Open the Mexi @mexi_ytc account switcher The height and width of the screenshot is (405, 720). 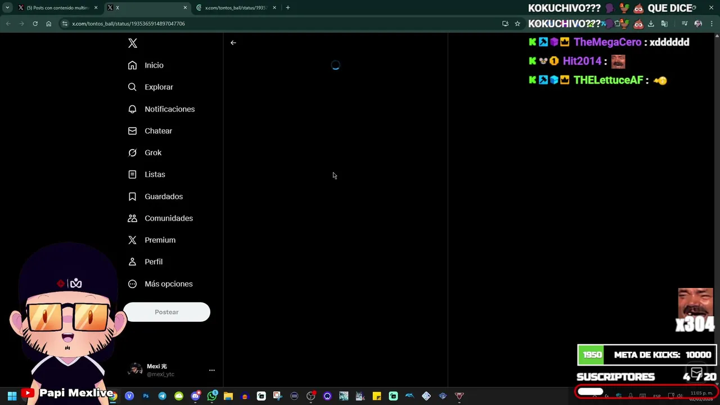[172, 370]
